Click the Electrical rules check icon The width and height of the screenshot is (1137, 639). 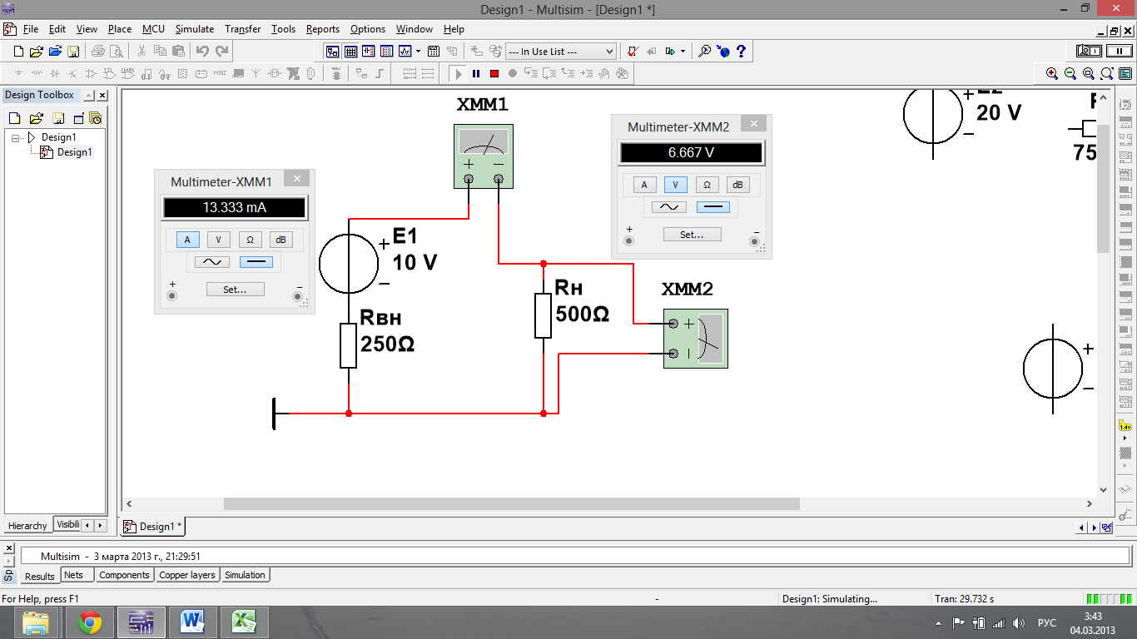(x=632, y=51)
